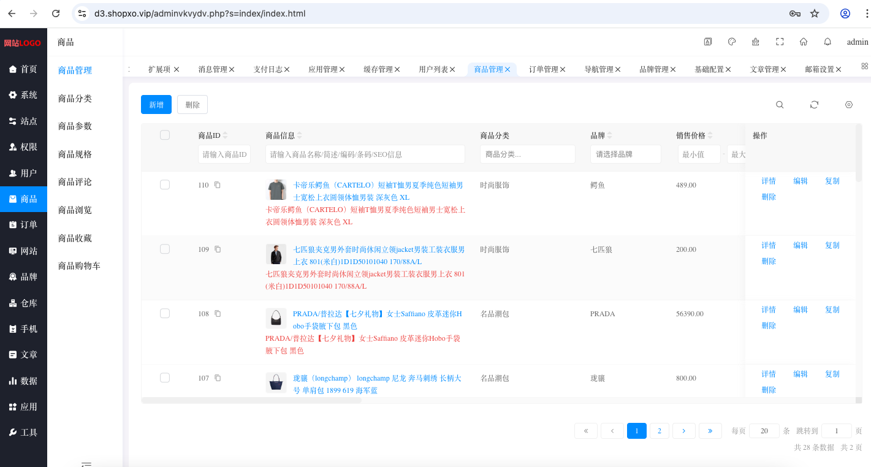Copy product ID 110 icon

(218, 184)
